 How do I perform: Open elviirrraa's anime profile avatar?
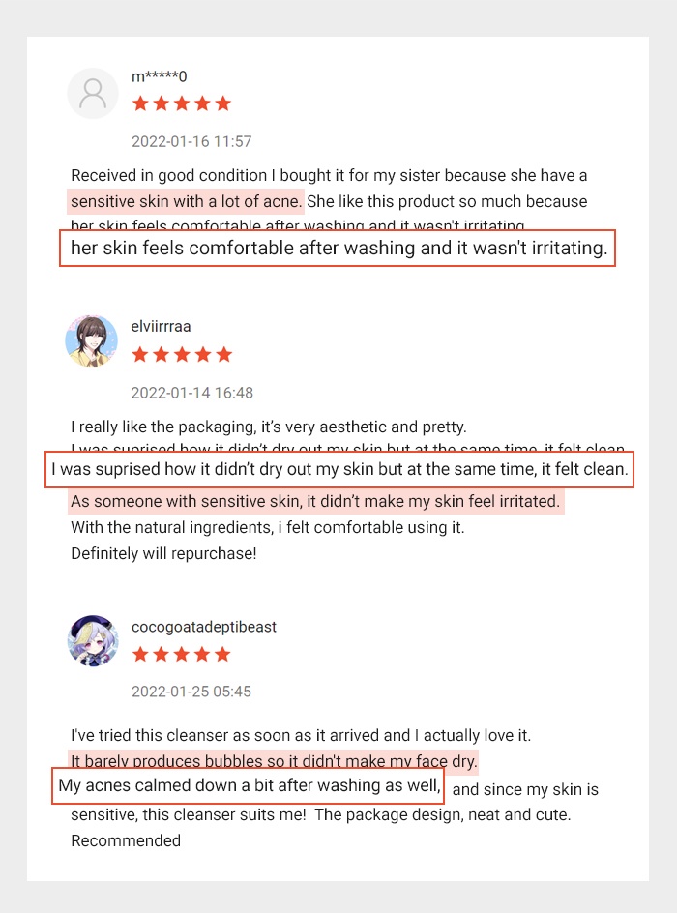[x=92, y=341]
